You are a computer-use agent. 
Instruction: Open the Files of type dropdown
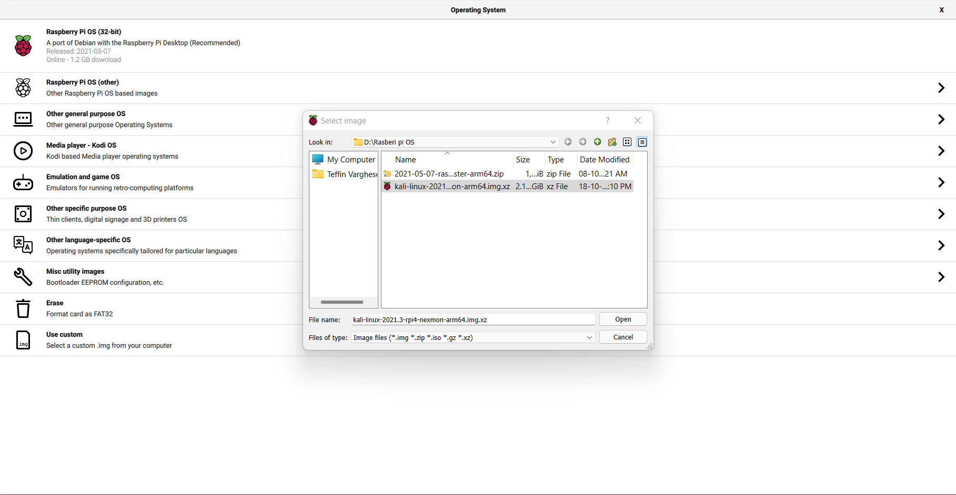tap(474, 337)
